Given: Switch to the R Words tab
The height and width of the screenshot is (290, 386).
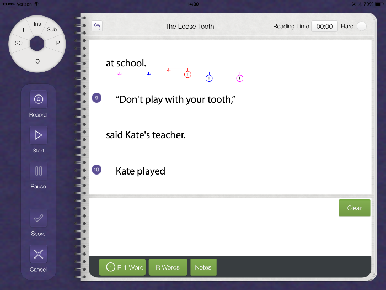Looking at the screenshot, I should pyautogui.click(x=168, y=267).
